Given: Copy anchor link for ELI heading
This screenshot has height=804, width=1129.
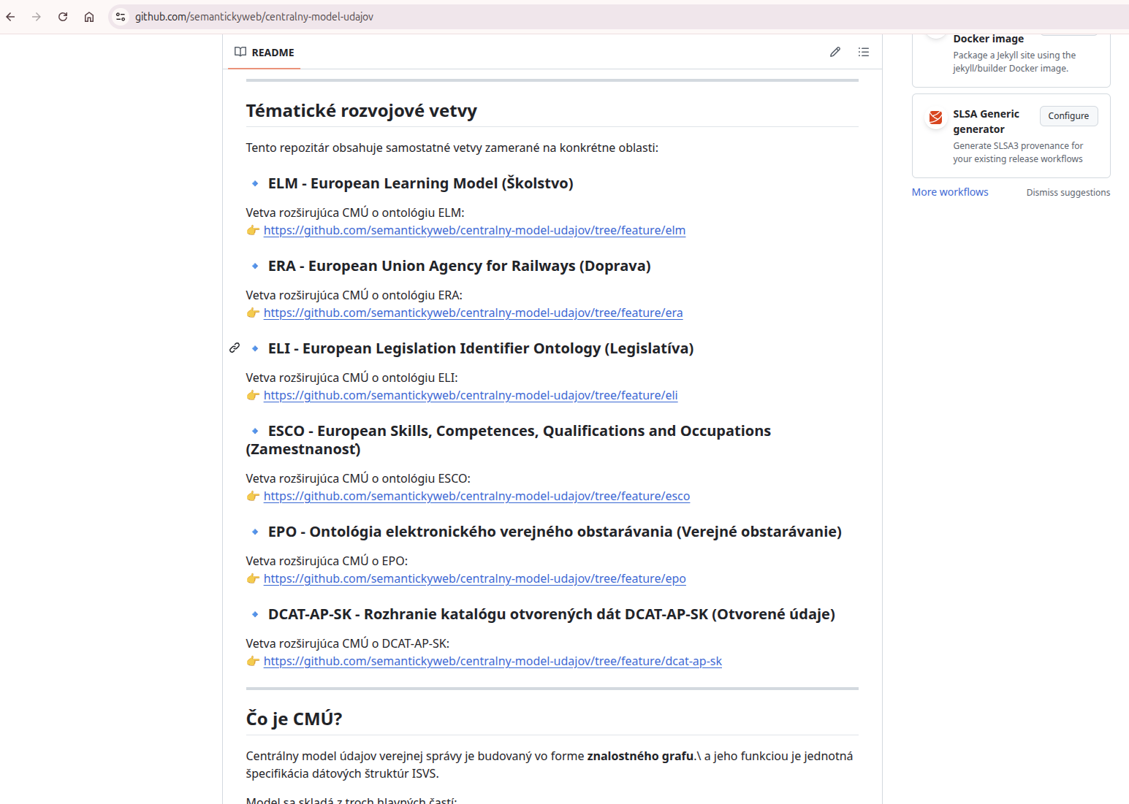Looking at the screenshot, I should pyautogui.click(x=235, y=348).
